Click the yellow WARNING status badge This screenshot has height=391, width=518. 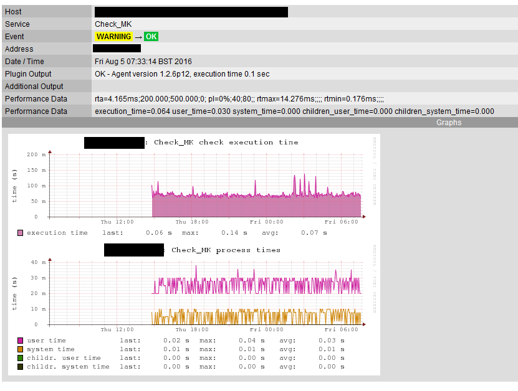tap(113, 37)
